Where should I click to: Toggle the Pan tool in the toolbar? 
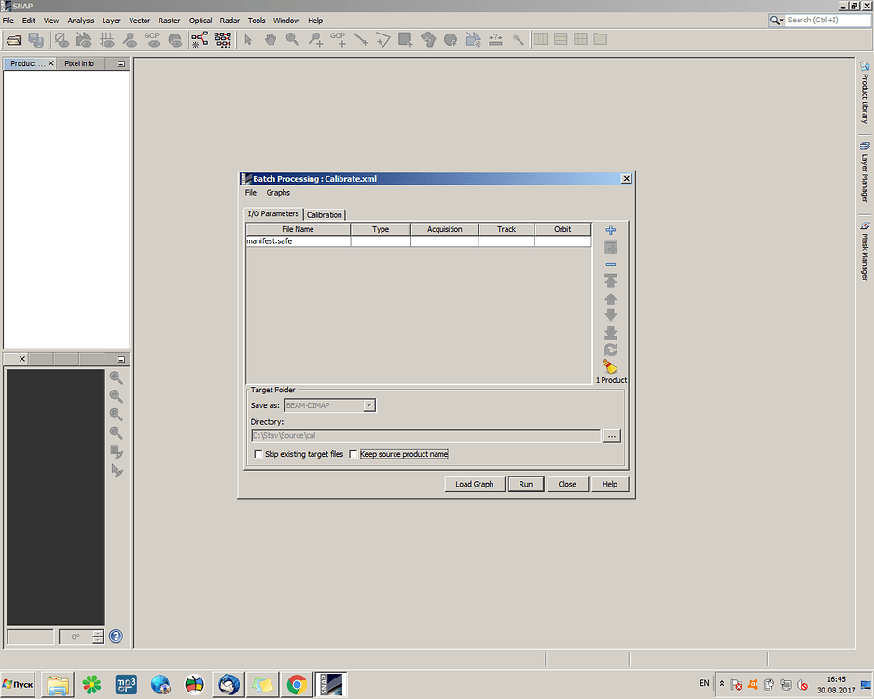269,39
